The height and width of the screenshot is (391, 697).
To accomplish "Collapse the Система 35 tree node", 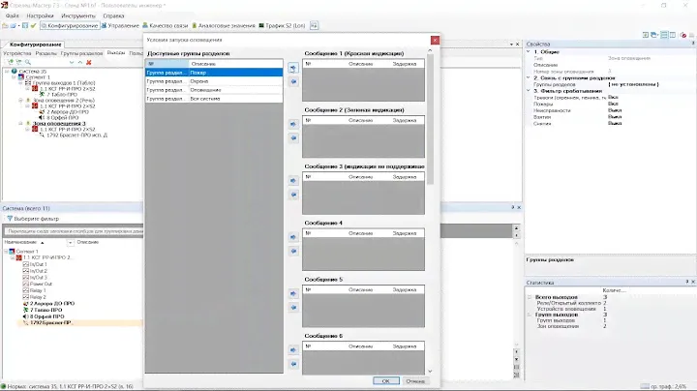I will pyautogui.click(x=7, y=71).
